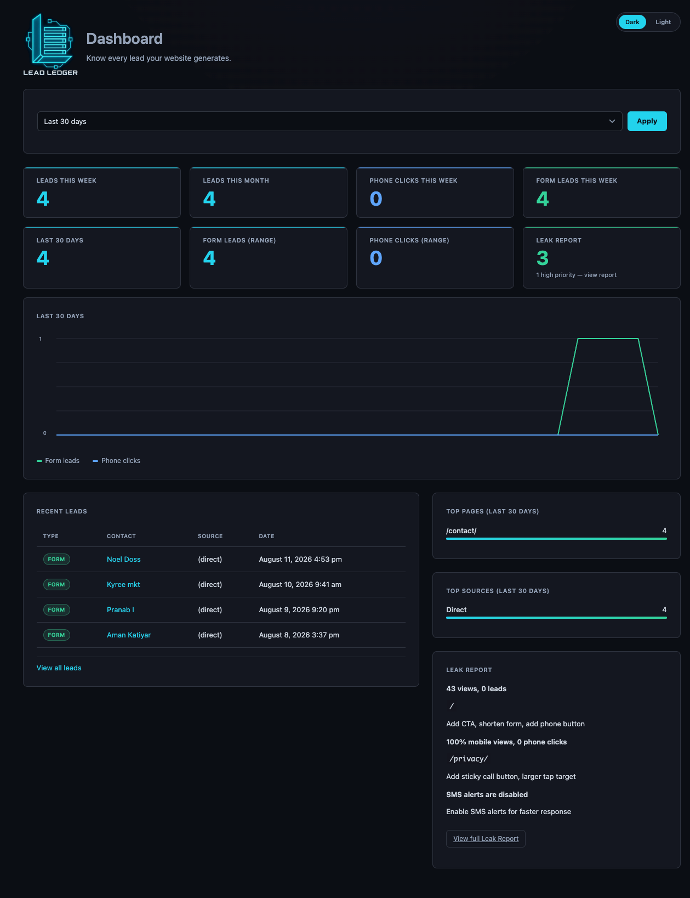Image resolution: width=690 pixels, height=898 pixels.
Task: Click 'Add sticky call button, larger tap target'
Action: tap(511, 776)
